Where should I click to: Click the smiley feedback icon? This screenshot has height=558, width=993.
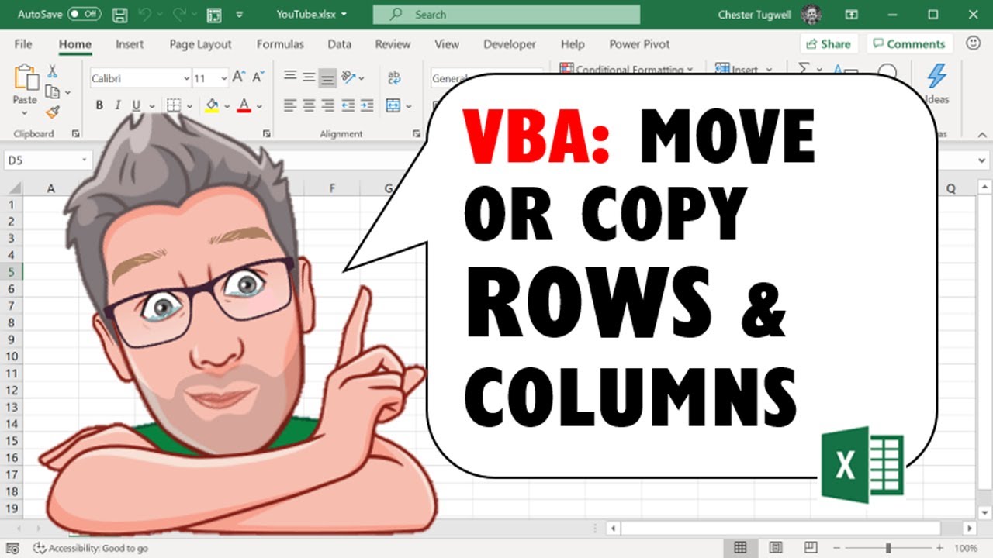point(973,43)
